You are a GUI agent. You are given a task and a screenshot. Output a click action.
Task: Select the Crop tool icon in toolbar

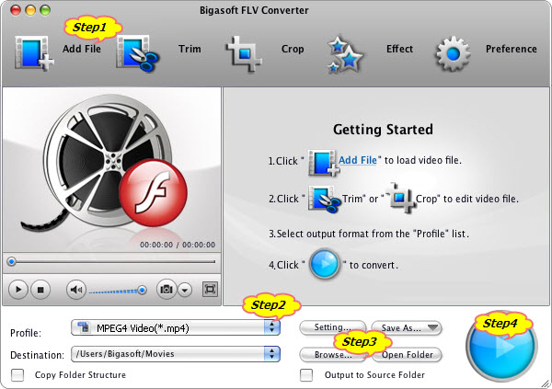244,54
